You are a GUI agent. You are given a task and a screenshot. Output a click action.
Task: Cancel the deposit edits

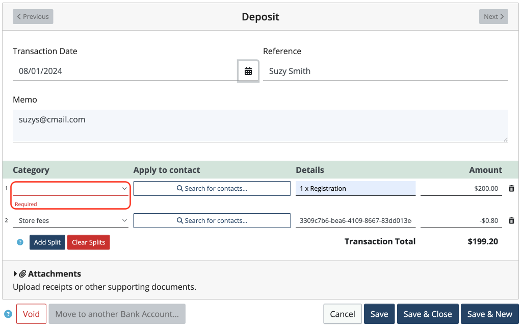coord(342,314)
